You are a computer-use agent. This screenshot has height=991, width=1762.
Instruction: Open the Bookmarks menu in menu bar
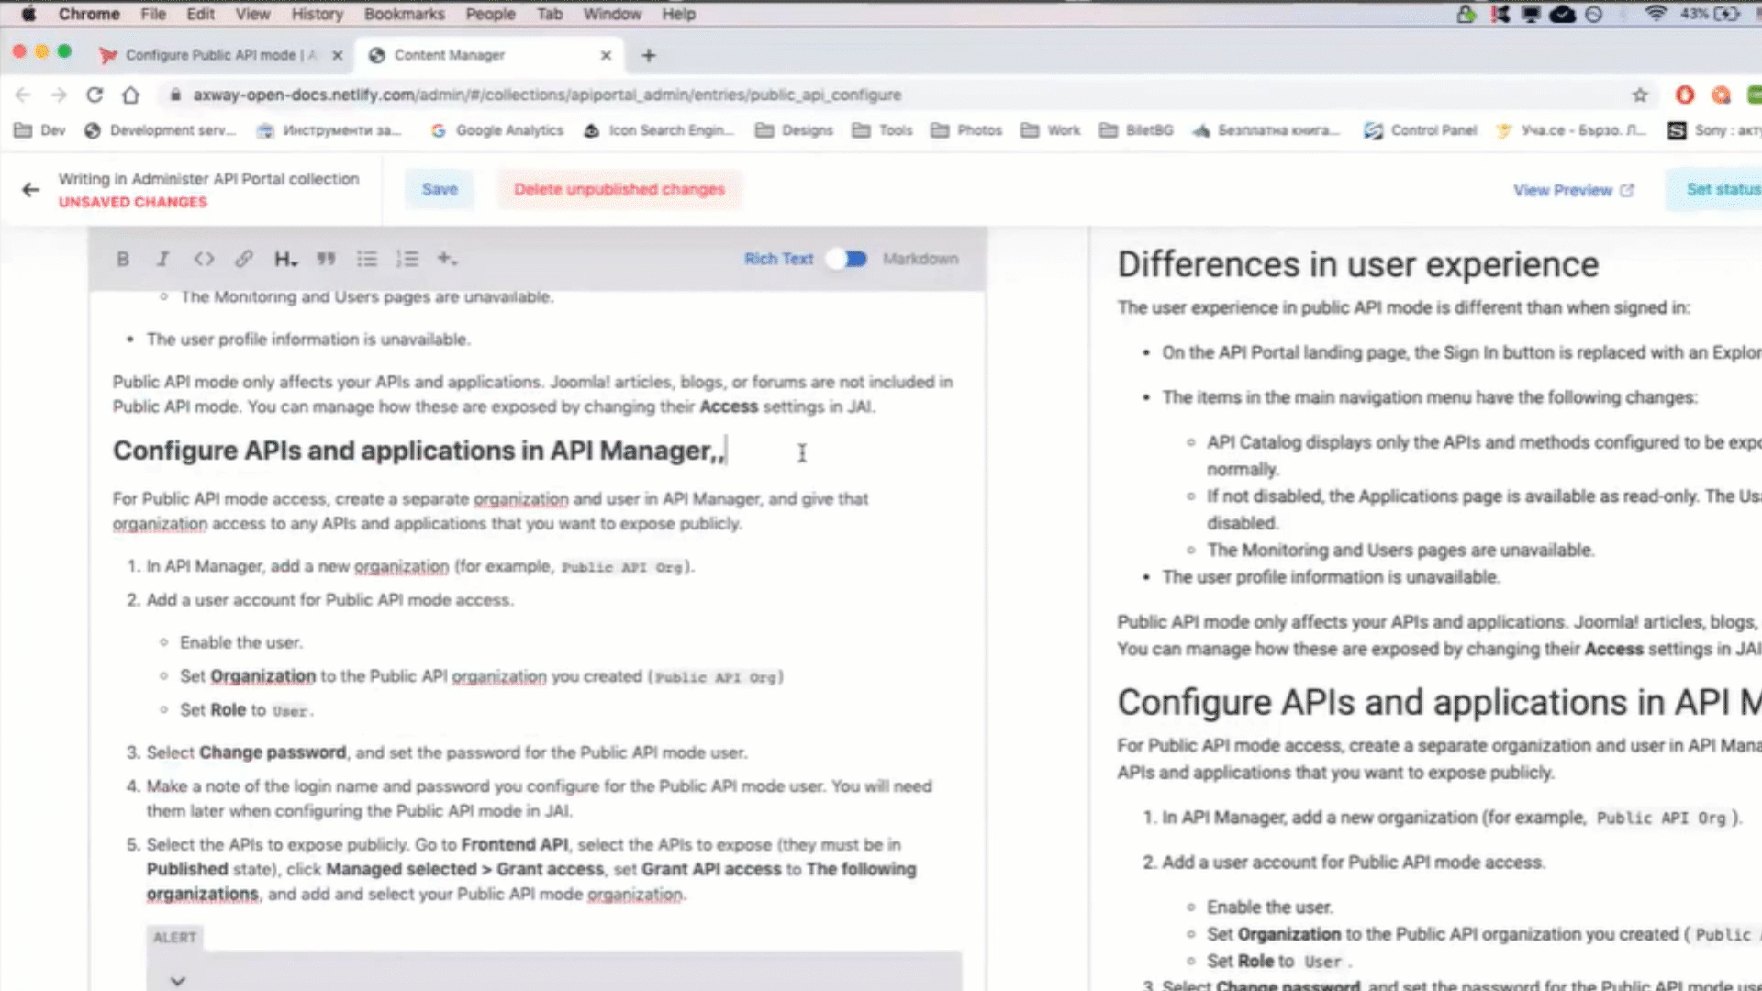(404, 14)
